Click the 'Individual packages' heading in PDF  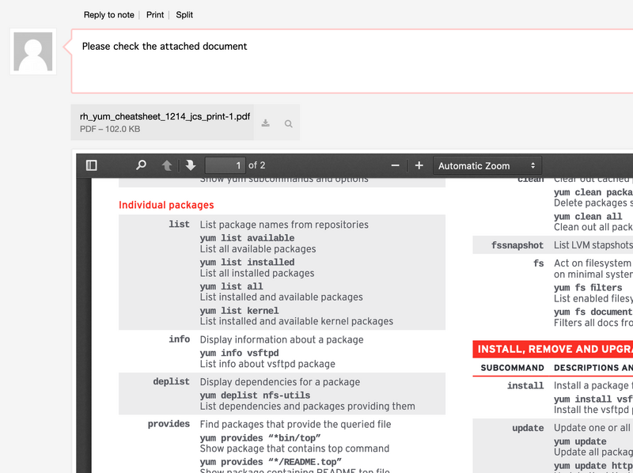pos(166,206)
